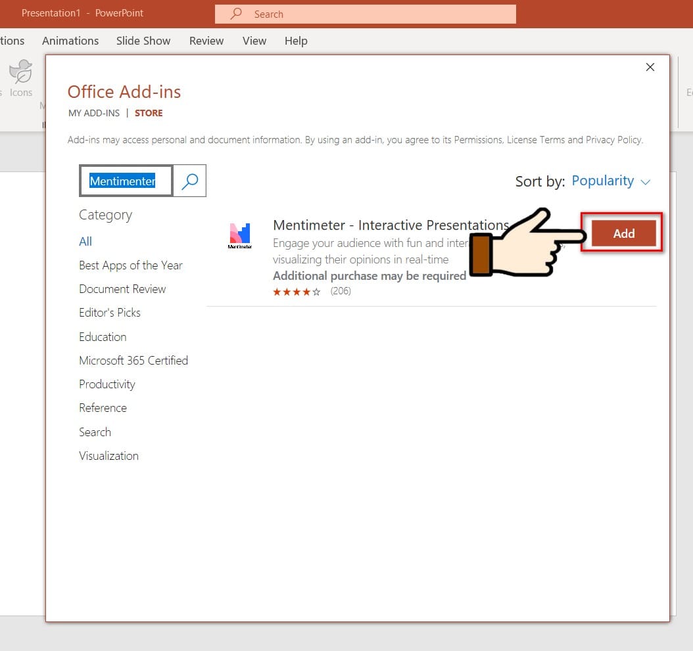This screenshot has height=651, width=693.
Task: Click the star rating for Mentimeter
Action: 297,291
